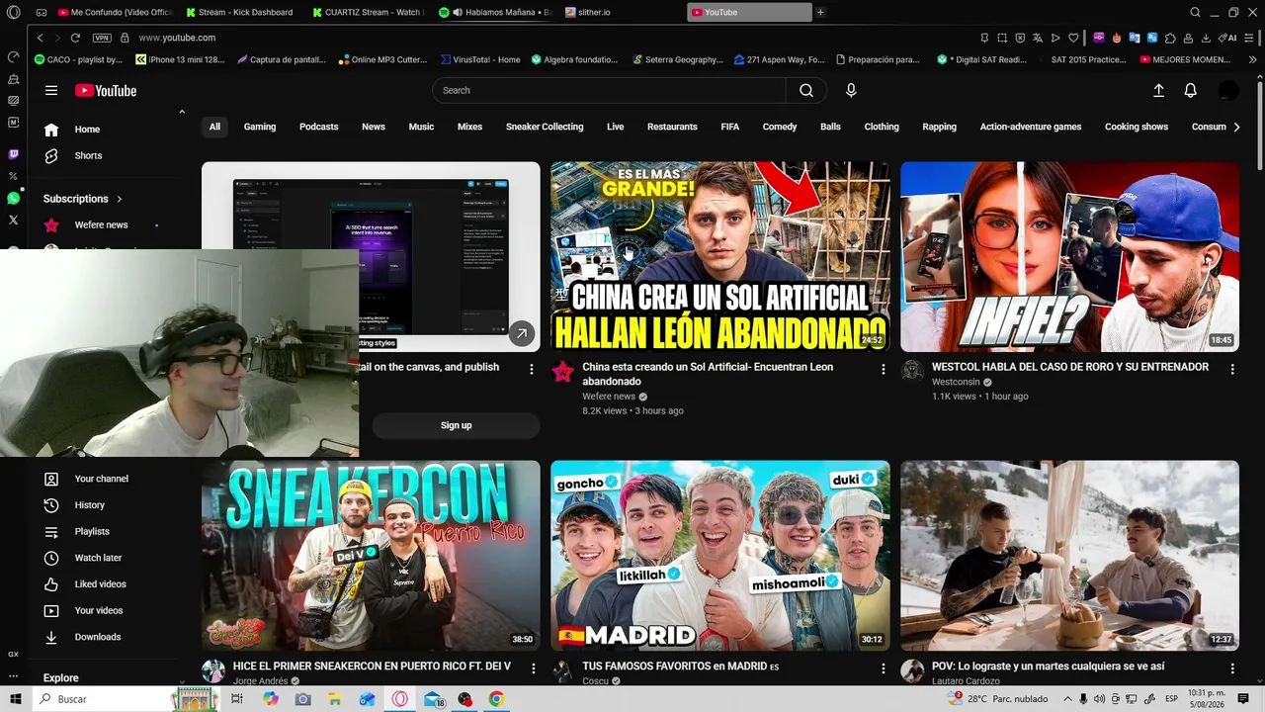Viewport: 1265px width, 712px height.
Task: Select the Comedy category chip
Action: 780,127
